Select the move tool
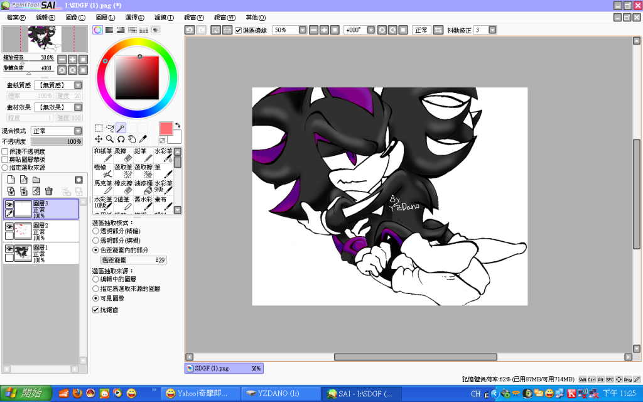 tap(99, 139)
